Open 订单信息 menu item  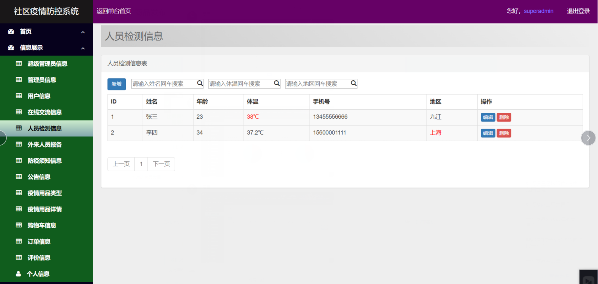pyautogui.click(x=47, y=242)
